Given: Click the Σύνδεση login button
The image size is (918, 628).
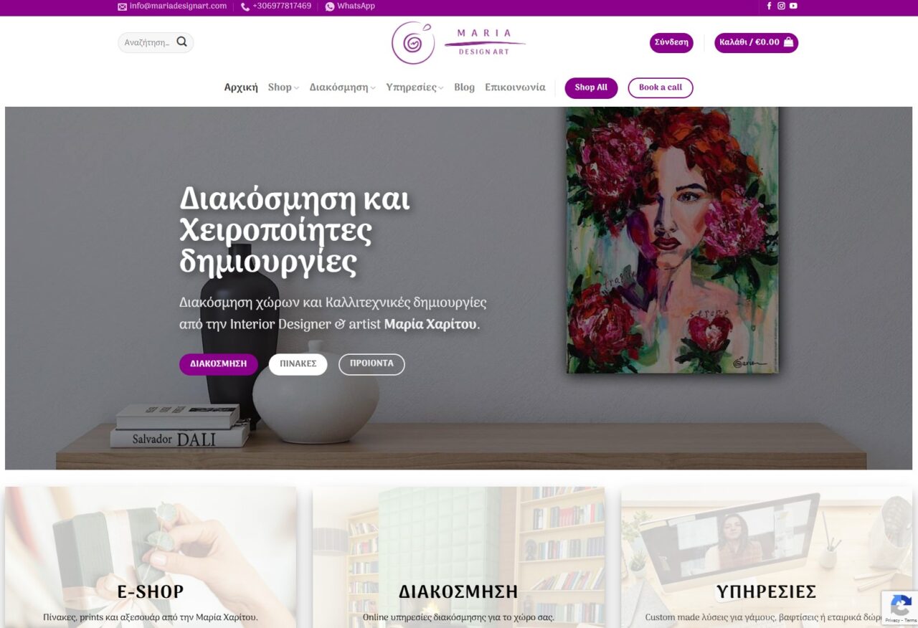Looking at the screenshot, I should click(671, 42).
